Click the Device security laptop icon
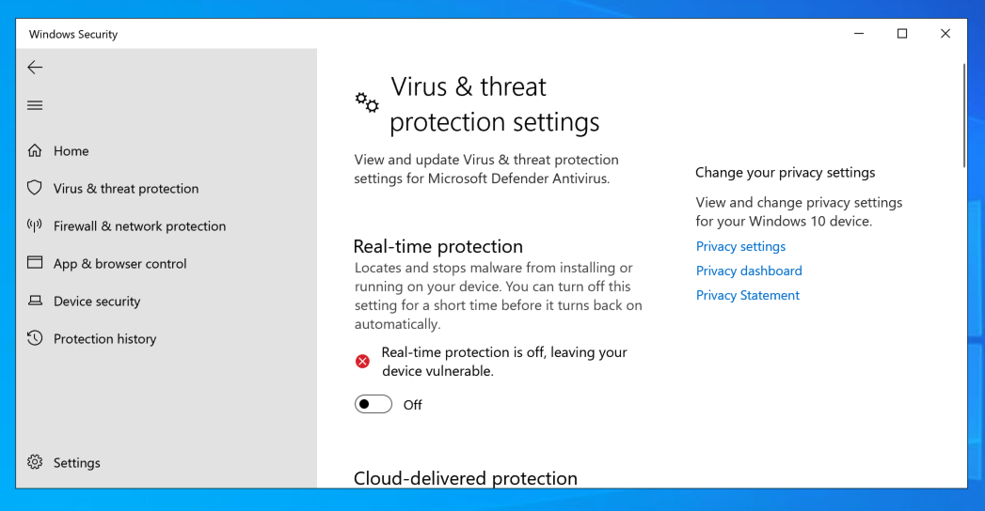 [35, 301]
